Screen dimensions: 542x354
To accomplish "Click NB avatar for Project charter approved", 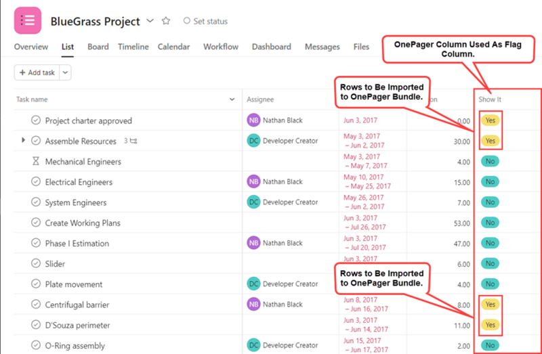I will (x=253, y=120).
